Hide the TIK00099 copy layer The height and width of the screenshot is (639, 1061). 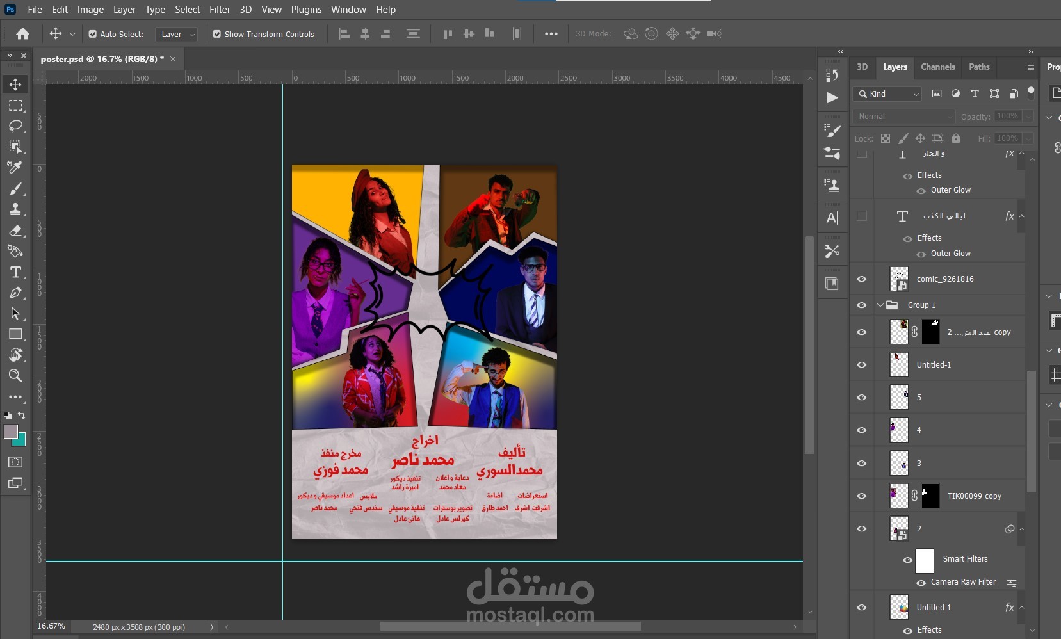[x=862, y=496]
